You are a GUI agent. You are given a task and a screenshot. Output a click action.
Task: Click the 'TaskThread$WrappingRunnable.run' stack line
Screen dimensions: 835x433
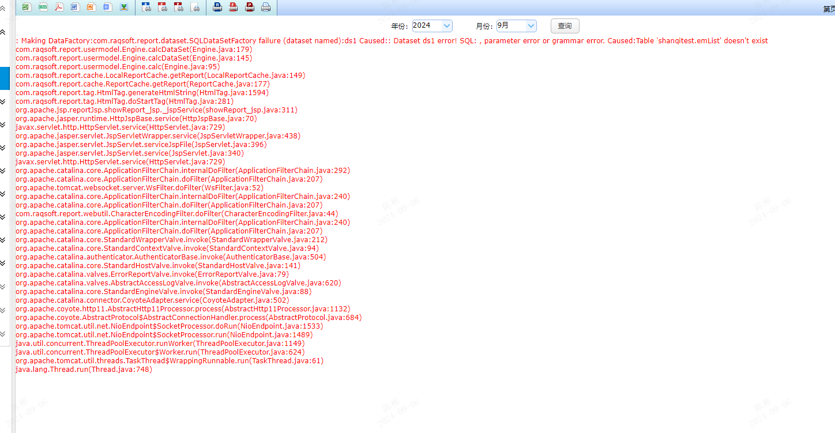point(170,361)
